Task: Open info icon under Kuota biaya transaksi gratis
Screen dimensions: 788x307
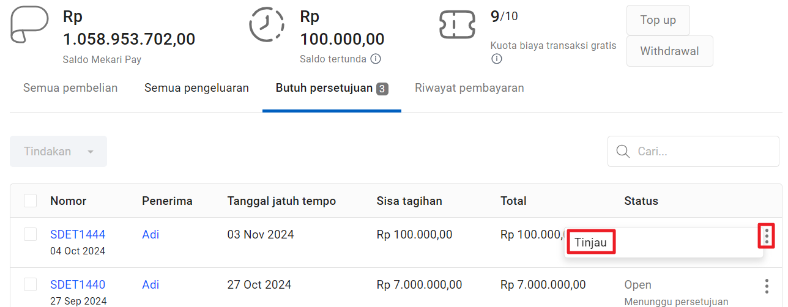Action: pyautogui.click(x=497, y=59)
